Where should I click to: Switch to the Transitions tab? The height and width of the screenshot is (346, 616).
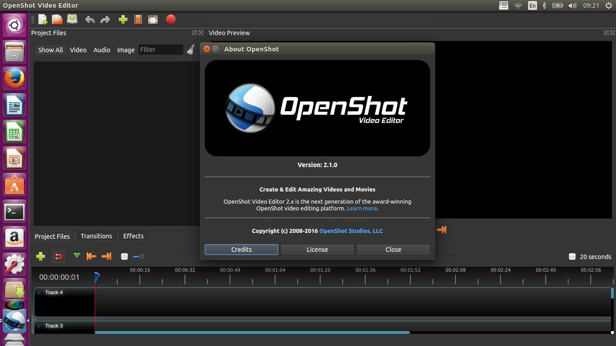pos(97,236)
